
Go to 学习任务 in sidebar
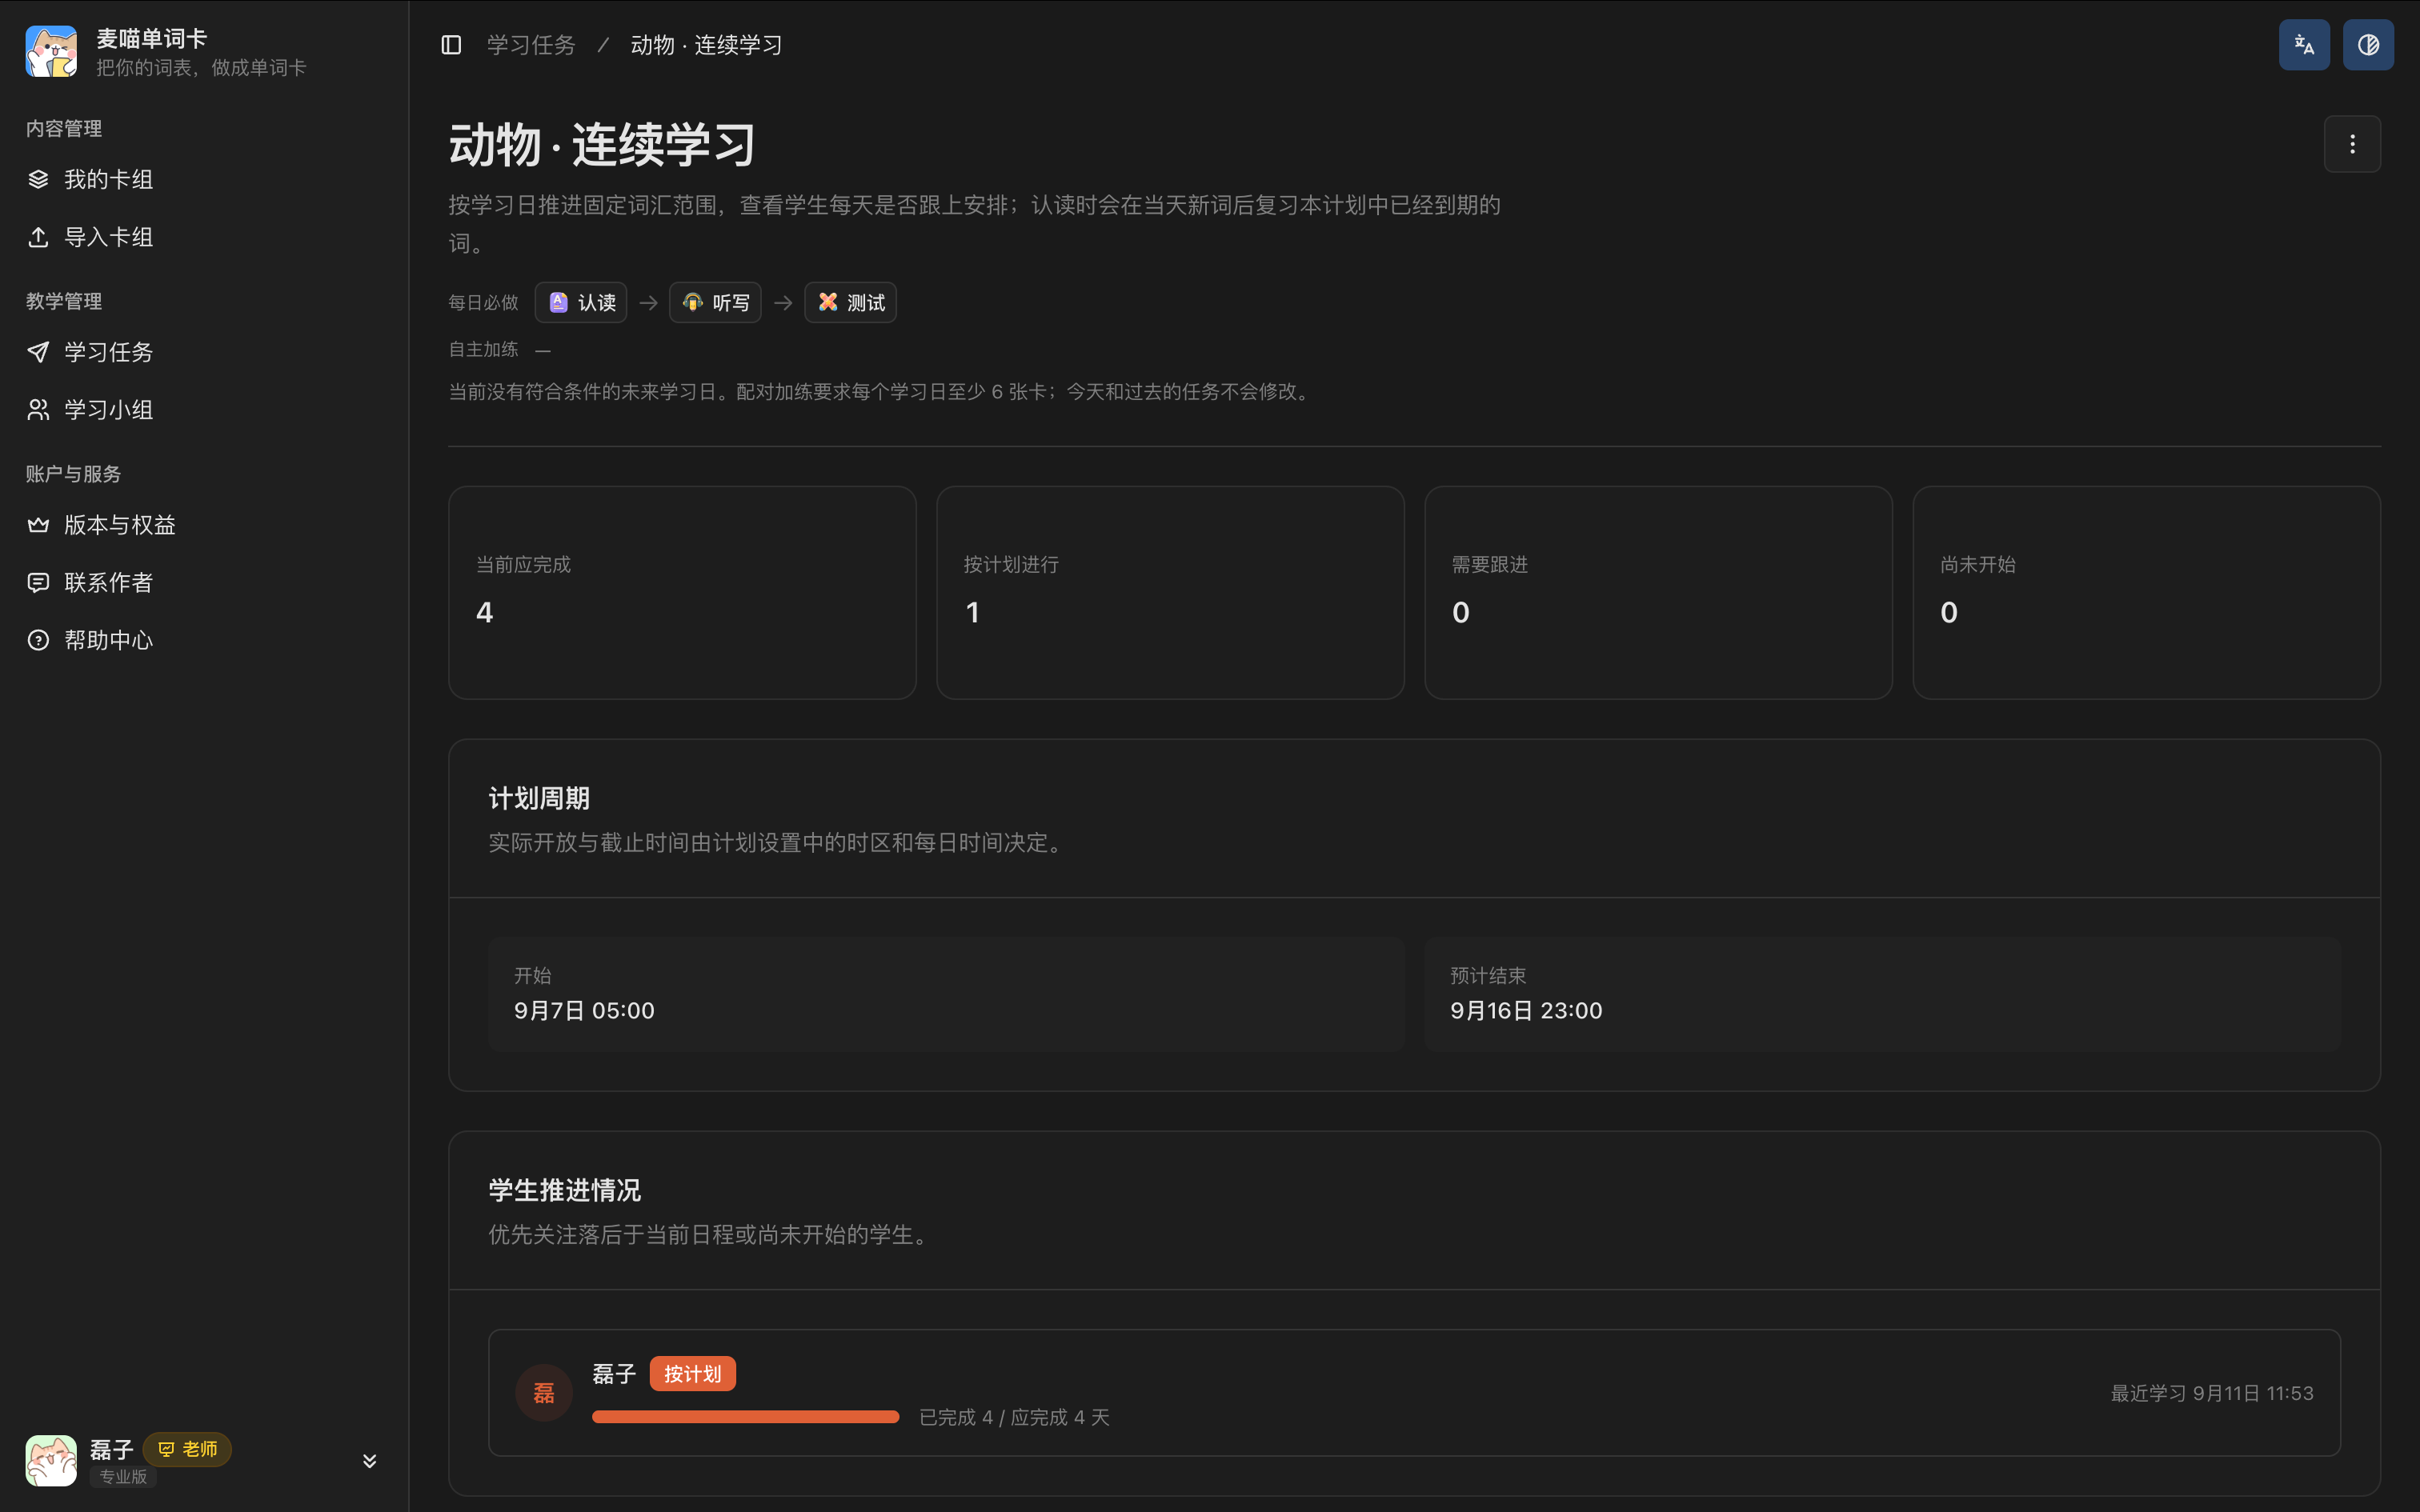point(204,352)
